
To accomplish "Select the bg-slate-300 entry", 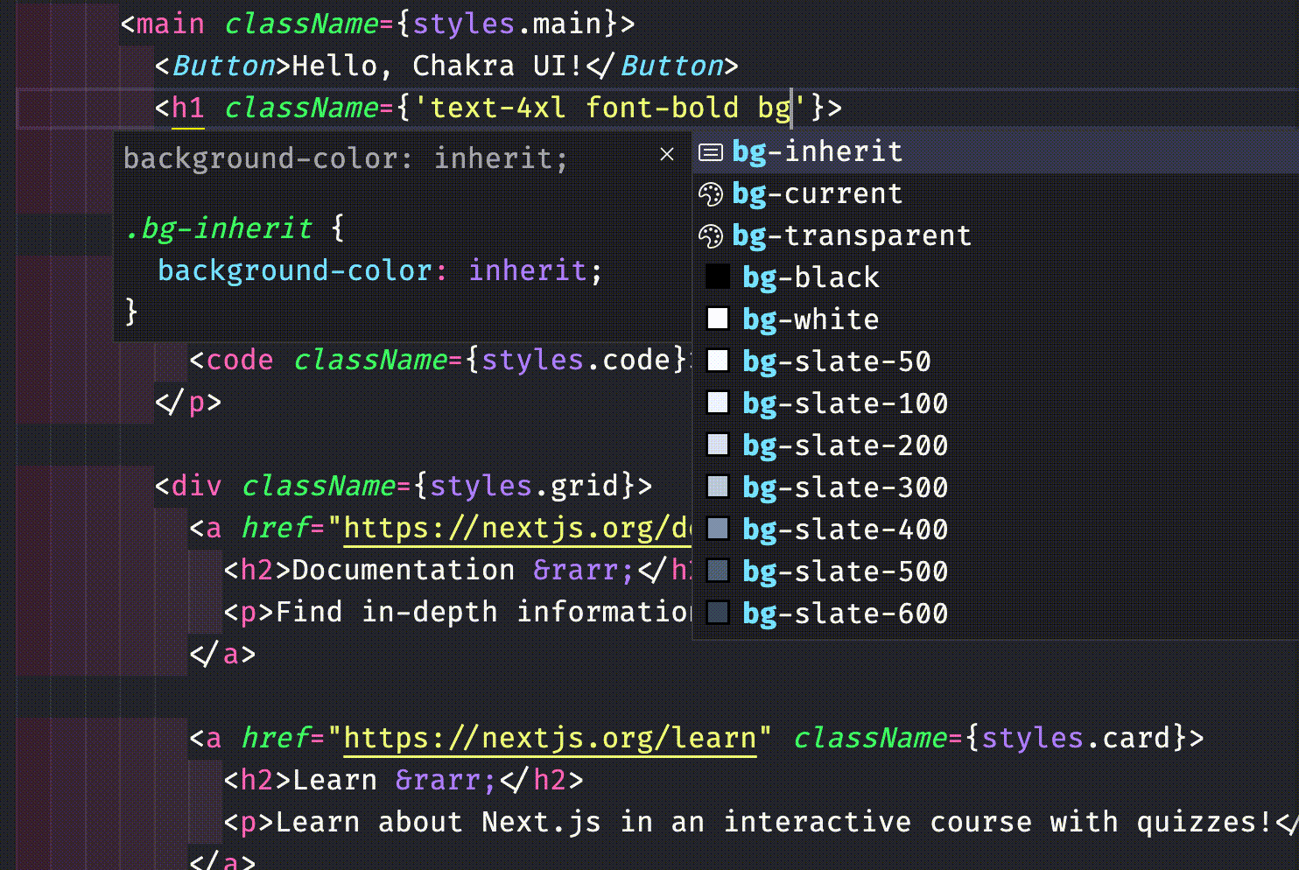I will [995, 488].
